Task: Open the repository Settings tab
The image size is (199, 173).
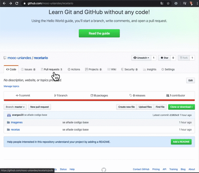Action: pos(168,69)
